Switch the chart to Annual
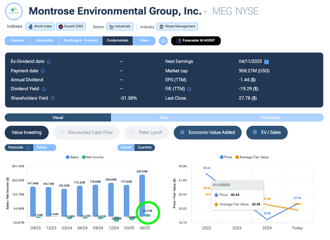330x240 pixels. coord(126,148)
